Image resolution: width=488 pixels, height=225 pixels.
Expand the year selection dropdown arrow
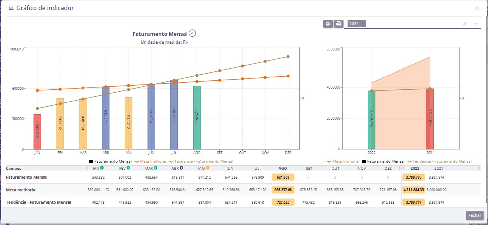pyautogui.click(x=476, y=24)
